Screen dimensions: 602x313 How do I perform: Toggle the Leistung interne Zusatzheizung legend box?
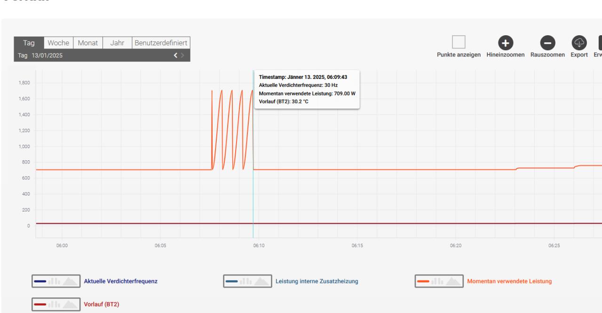[x=248, y=282]
